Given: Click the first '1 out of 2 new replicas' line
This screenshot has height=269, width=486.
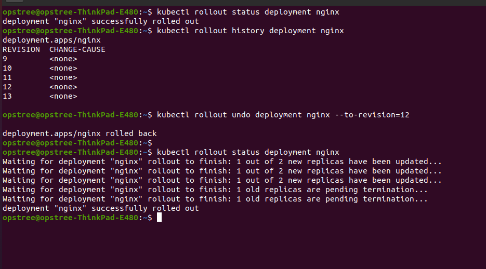Looking at the screenshot, I should pos(222,162).
